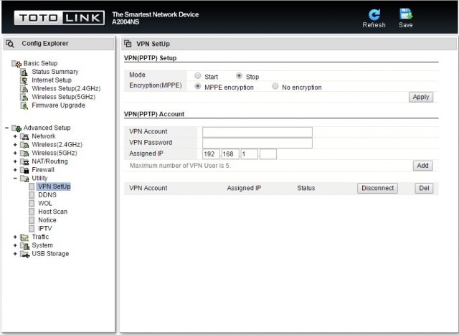The image size is (459, 335).
Task: Open the Host Scan utility page
Action: [x=52, y=212]
